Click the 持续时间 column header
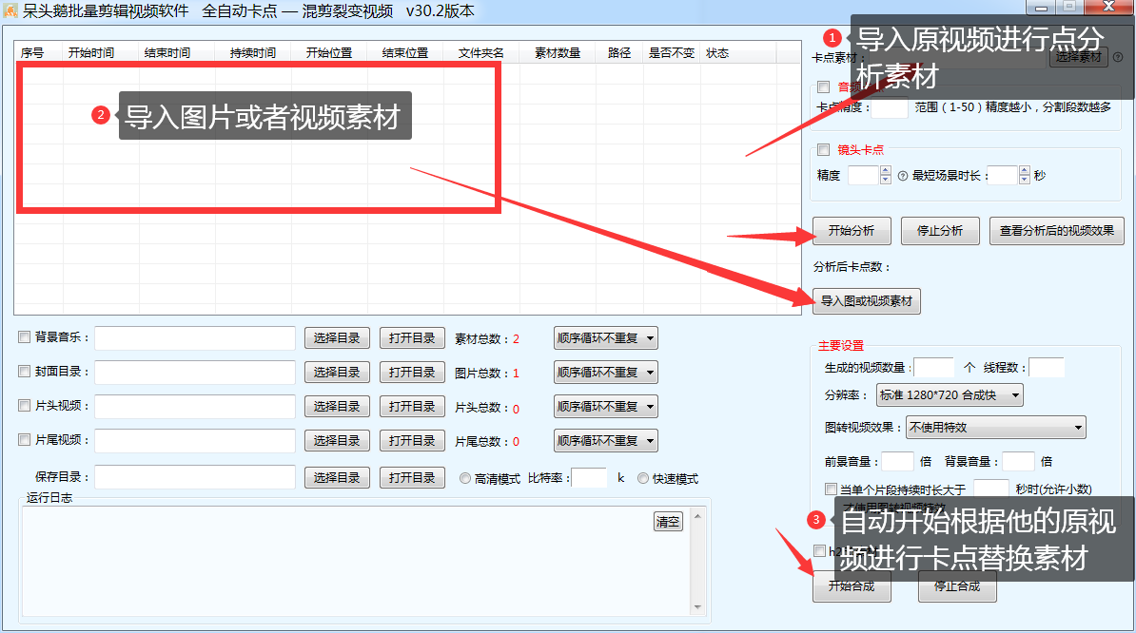This screenshot has height=633, width=1136. point(253,53)
